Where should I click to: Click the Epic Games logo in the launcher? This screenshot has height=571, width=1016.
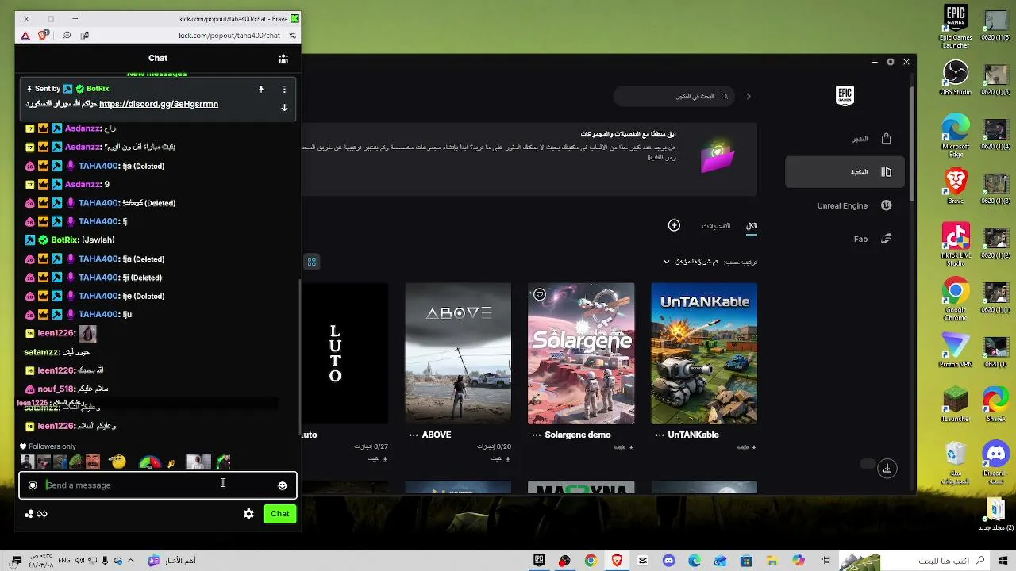[x=845, y=96]
